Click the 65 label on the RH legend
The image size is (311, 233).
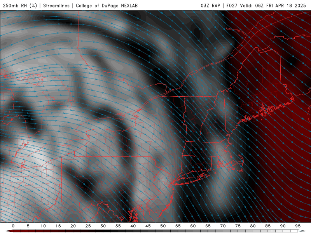click(208, 226)
